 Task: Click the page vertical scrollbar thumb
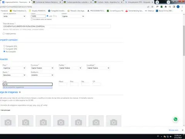184,41
